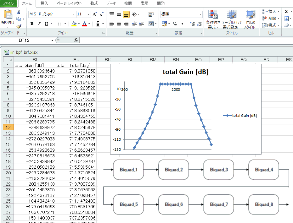293x223 pixels.
Task: Click Format 書式 cells button
Action: (271, 25)
